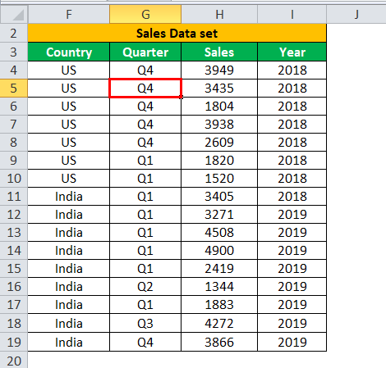This screenshot has width=386, height=368.
Task: Select column F header
Action: tap(68, 14)
